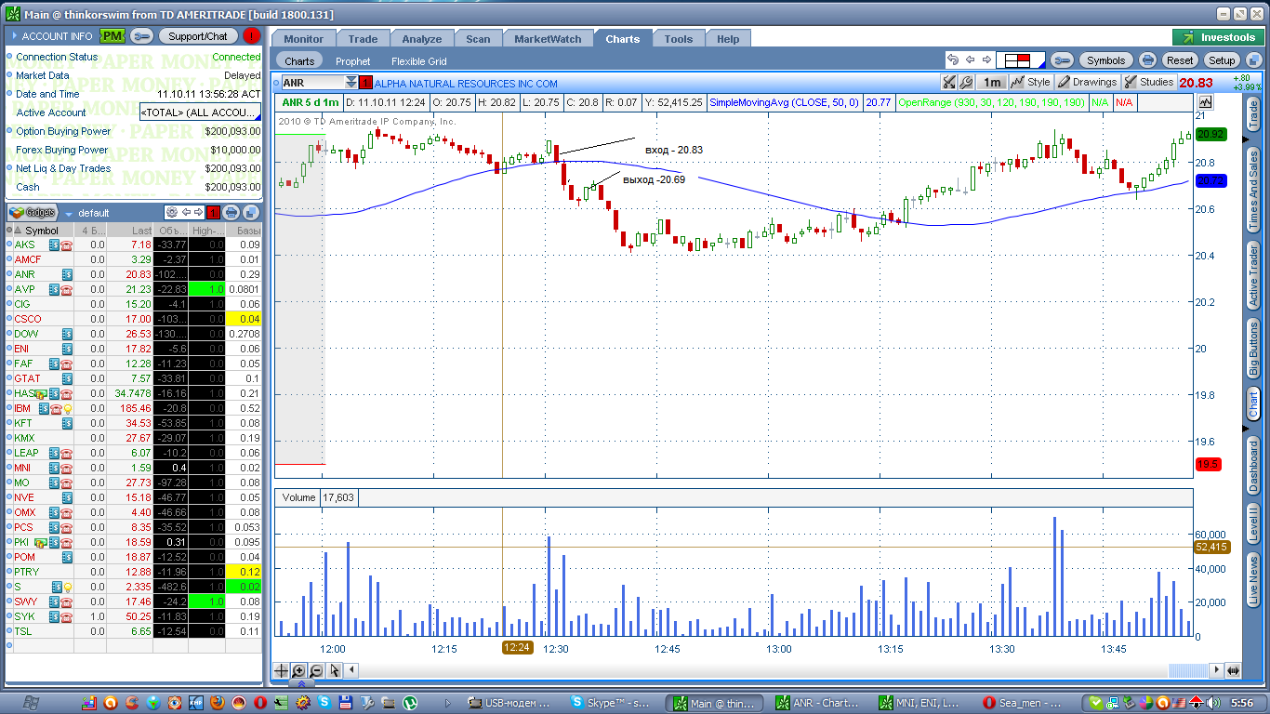Open the Flexible Grid sub-tab
This screenshot has width=1270, height=714.
pyautogui.click(x=418, y=61)
